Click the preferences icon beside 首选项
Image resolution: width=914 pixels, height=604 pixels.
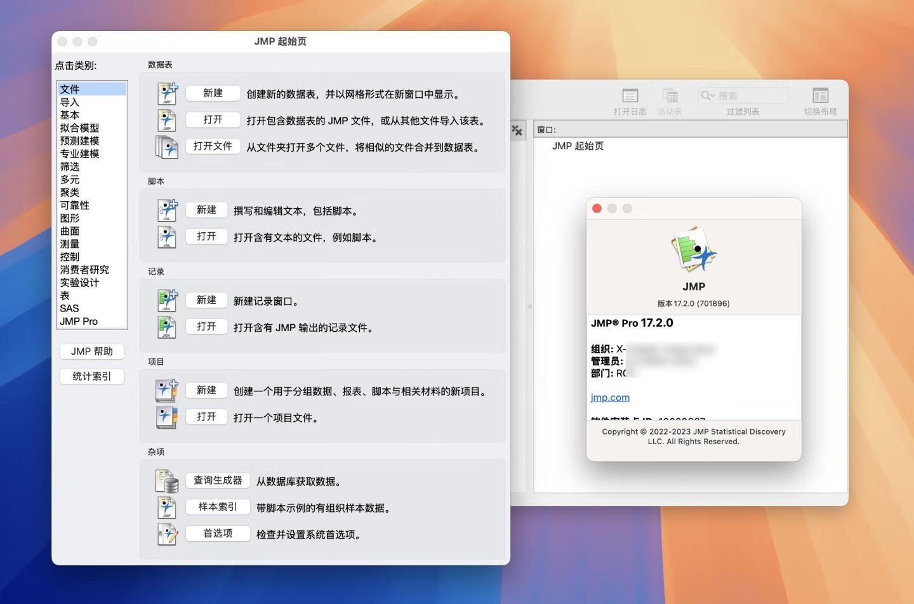pyautogui.click(x=168, y=534)
